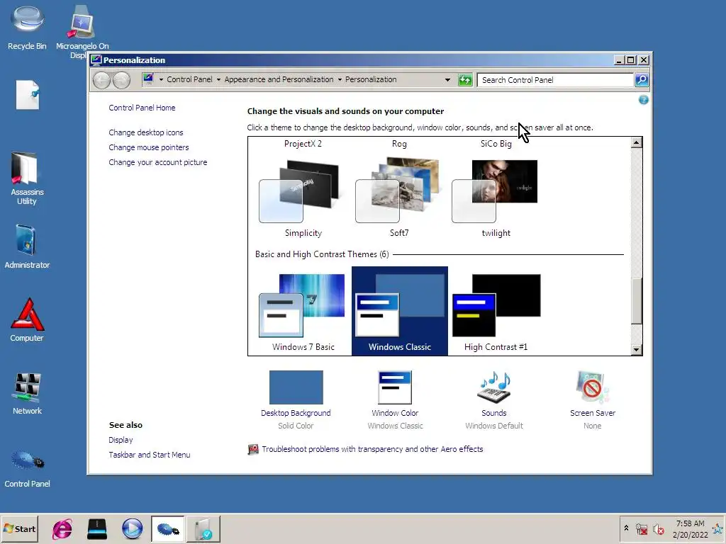Open Change desktop icons link

(146, 132)
